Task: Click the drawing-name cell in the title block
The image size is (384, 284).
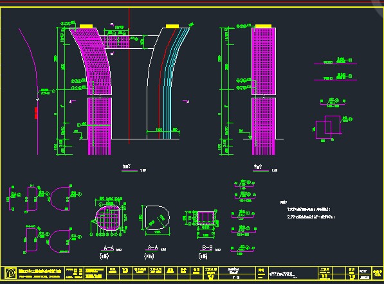Action: tap(293, 273)
